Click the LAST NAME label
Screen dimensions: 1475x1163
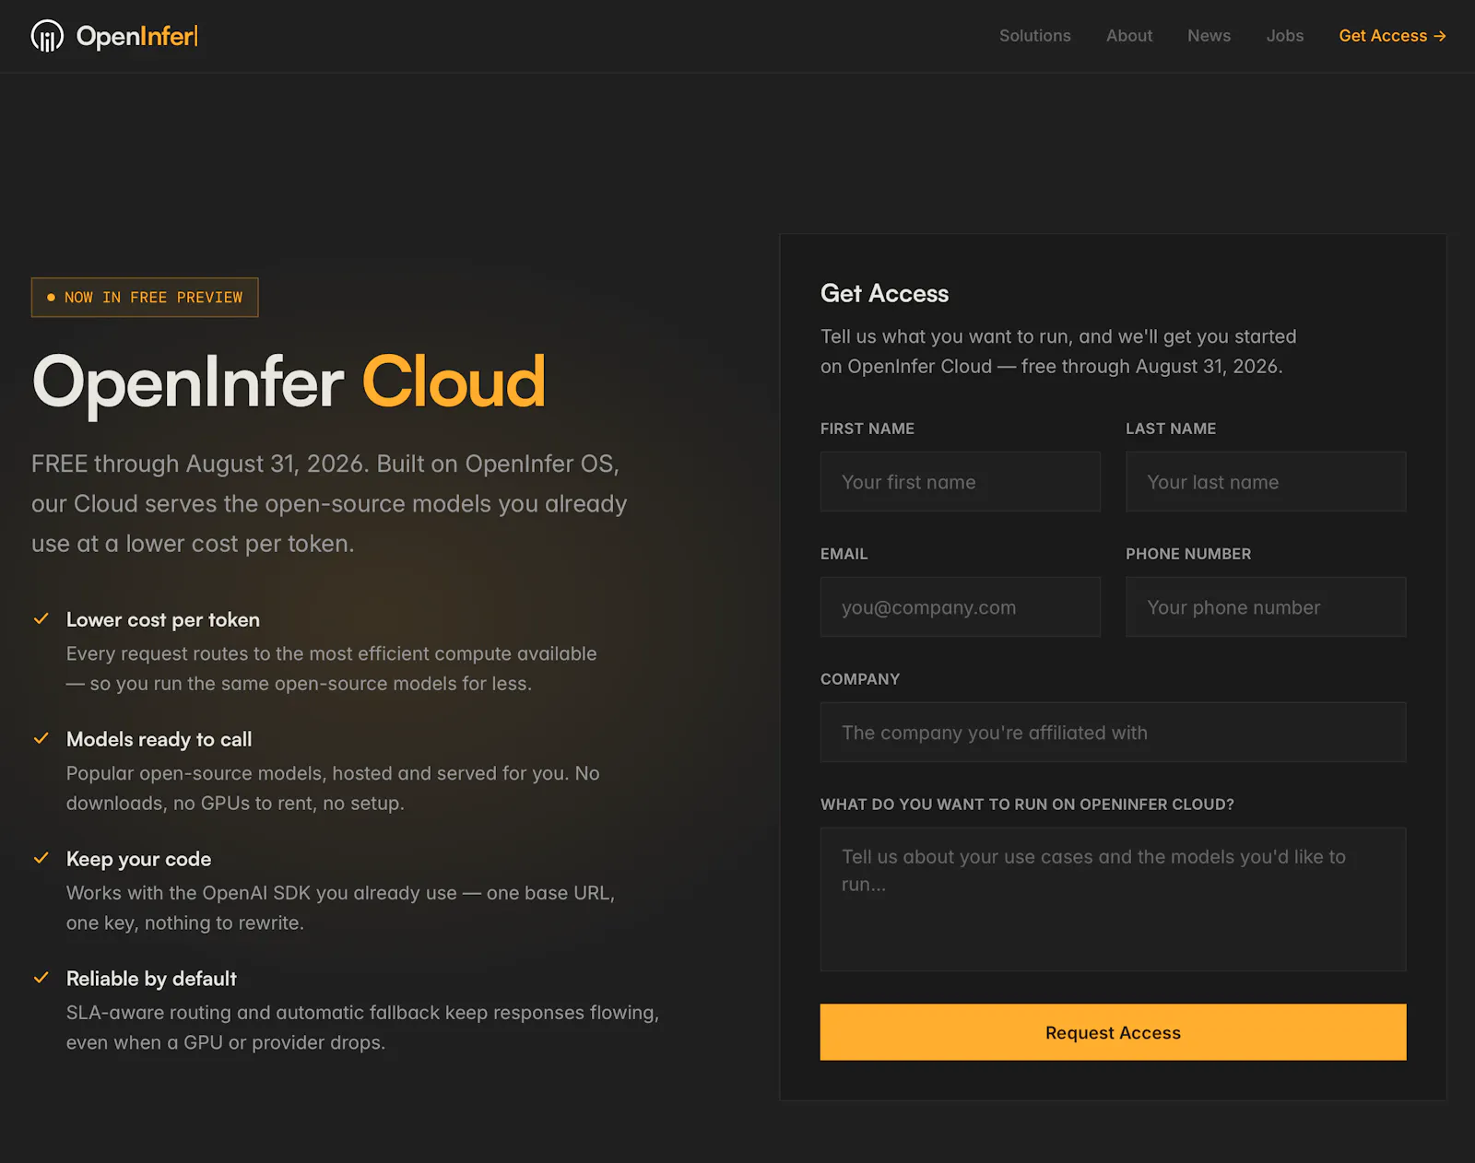point(1171,429)
